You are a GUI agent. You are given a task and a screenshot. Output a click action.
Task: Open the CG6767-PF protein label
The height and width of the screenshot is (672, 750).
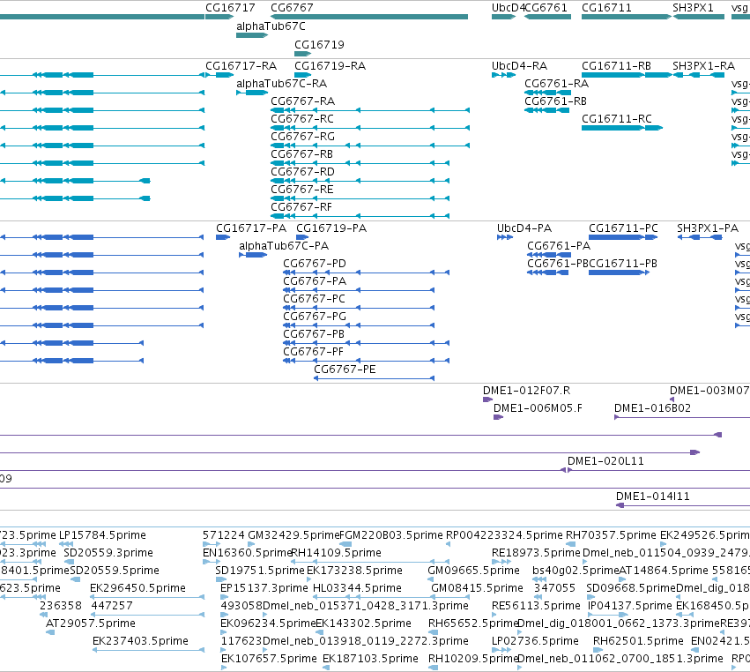313,352
